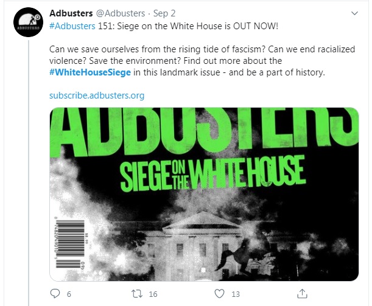This screenshot has width=372, height=306.
Task: Click the share upload icon
Action: tap(302, 293)
